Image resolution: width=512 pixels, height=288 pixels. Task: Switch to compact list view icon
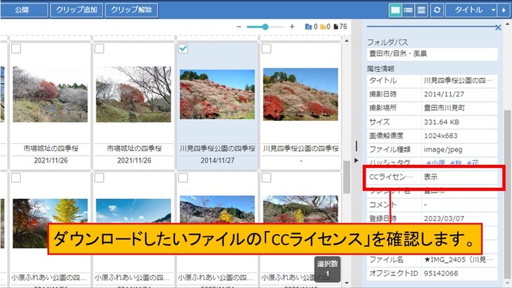pyautogui.click(x=421, y=10)
